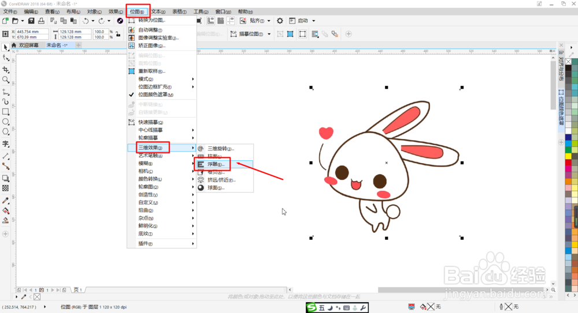The image size is (578, 313).
Task: Expand the 模式 submenu
Action: coord(161,79)
